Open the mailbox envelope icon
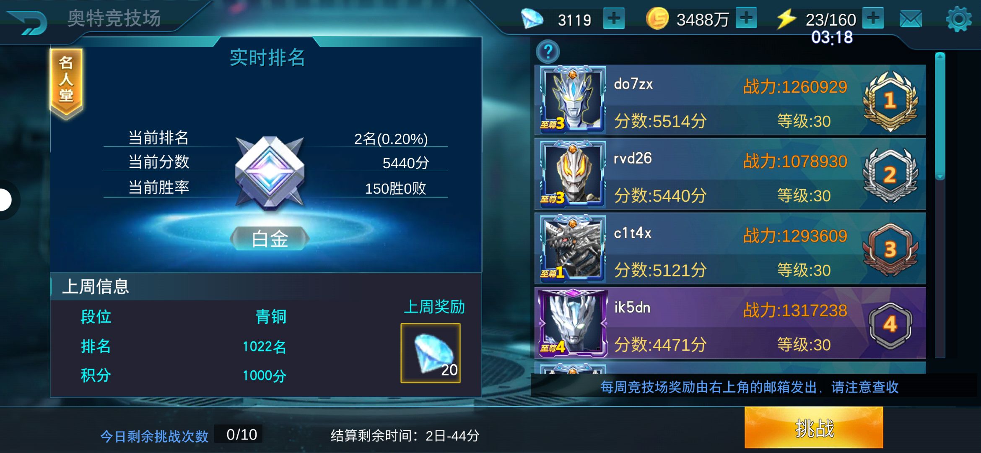Viewport: 981px width, 453px height. tap(911, 19)
